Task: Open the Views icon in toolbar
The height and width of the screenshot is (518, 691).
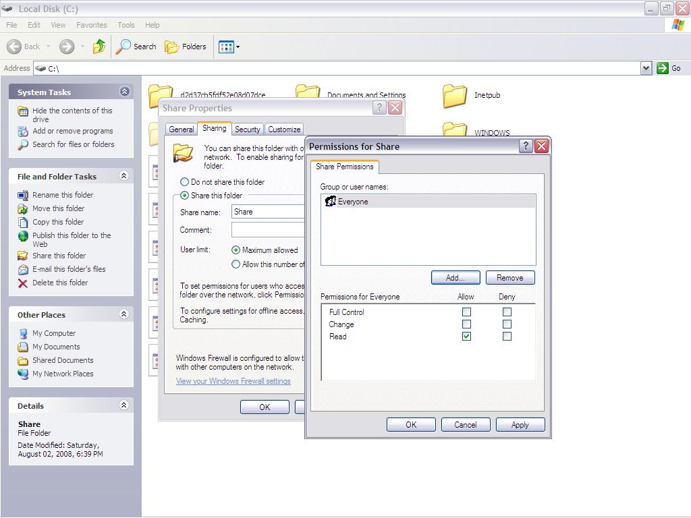Action: point(226,47)
